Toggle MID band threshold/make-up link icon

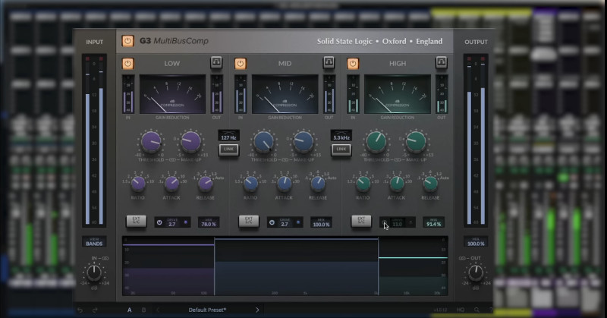point(285,160)
